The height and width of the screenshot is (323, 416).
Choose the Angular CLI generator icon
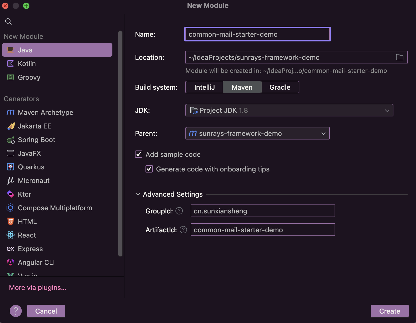(11, 262)
